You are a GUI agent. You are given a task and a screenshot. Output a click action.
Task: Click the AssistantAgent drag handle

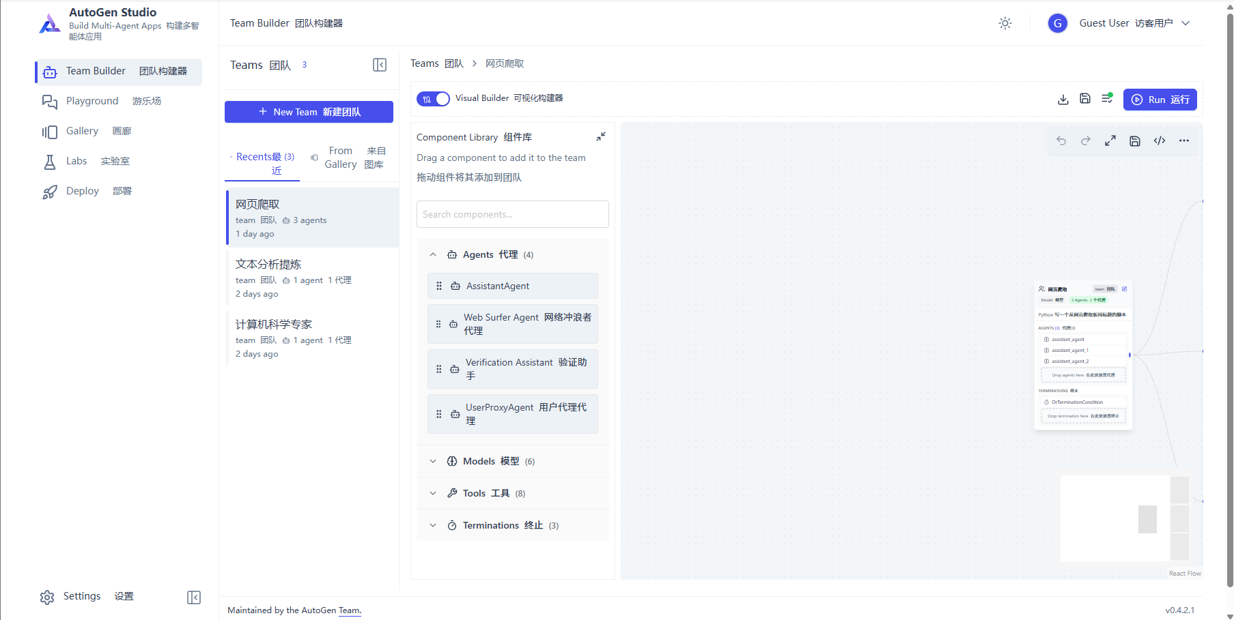439,286
